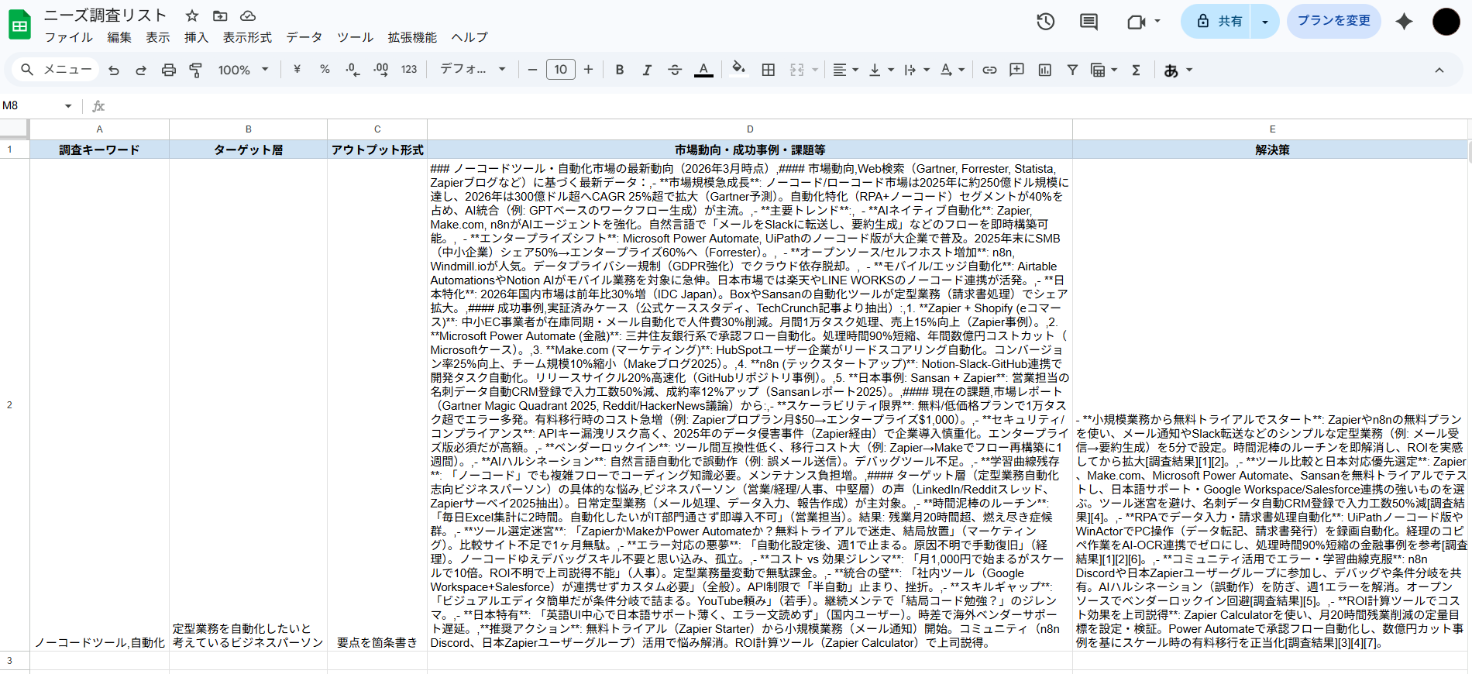
Task: Open the ツール menu
Action: click(x=355, y=37)
